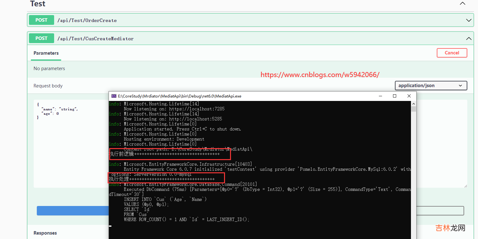The image size is (478, 239).
Task: Click the white outlined button beside Execute
Action: 440,211
